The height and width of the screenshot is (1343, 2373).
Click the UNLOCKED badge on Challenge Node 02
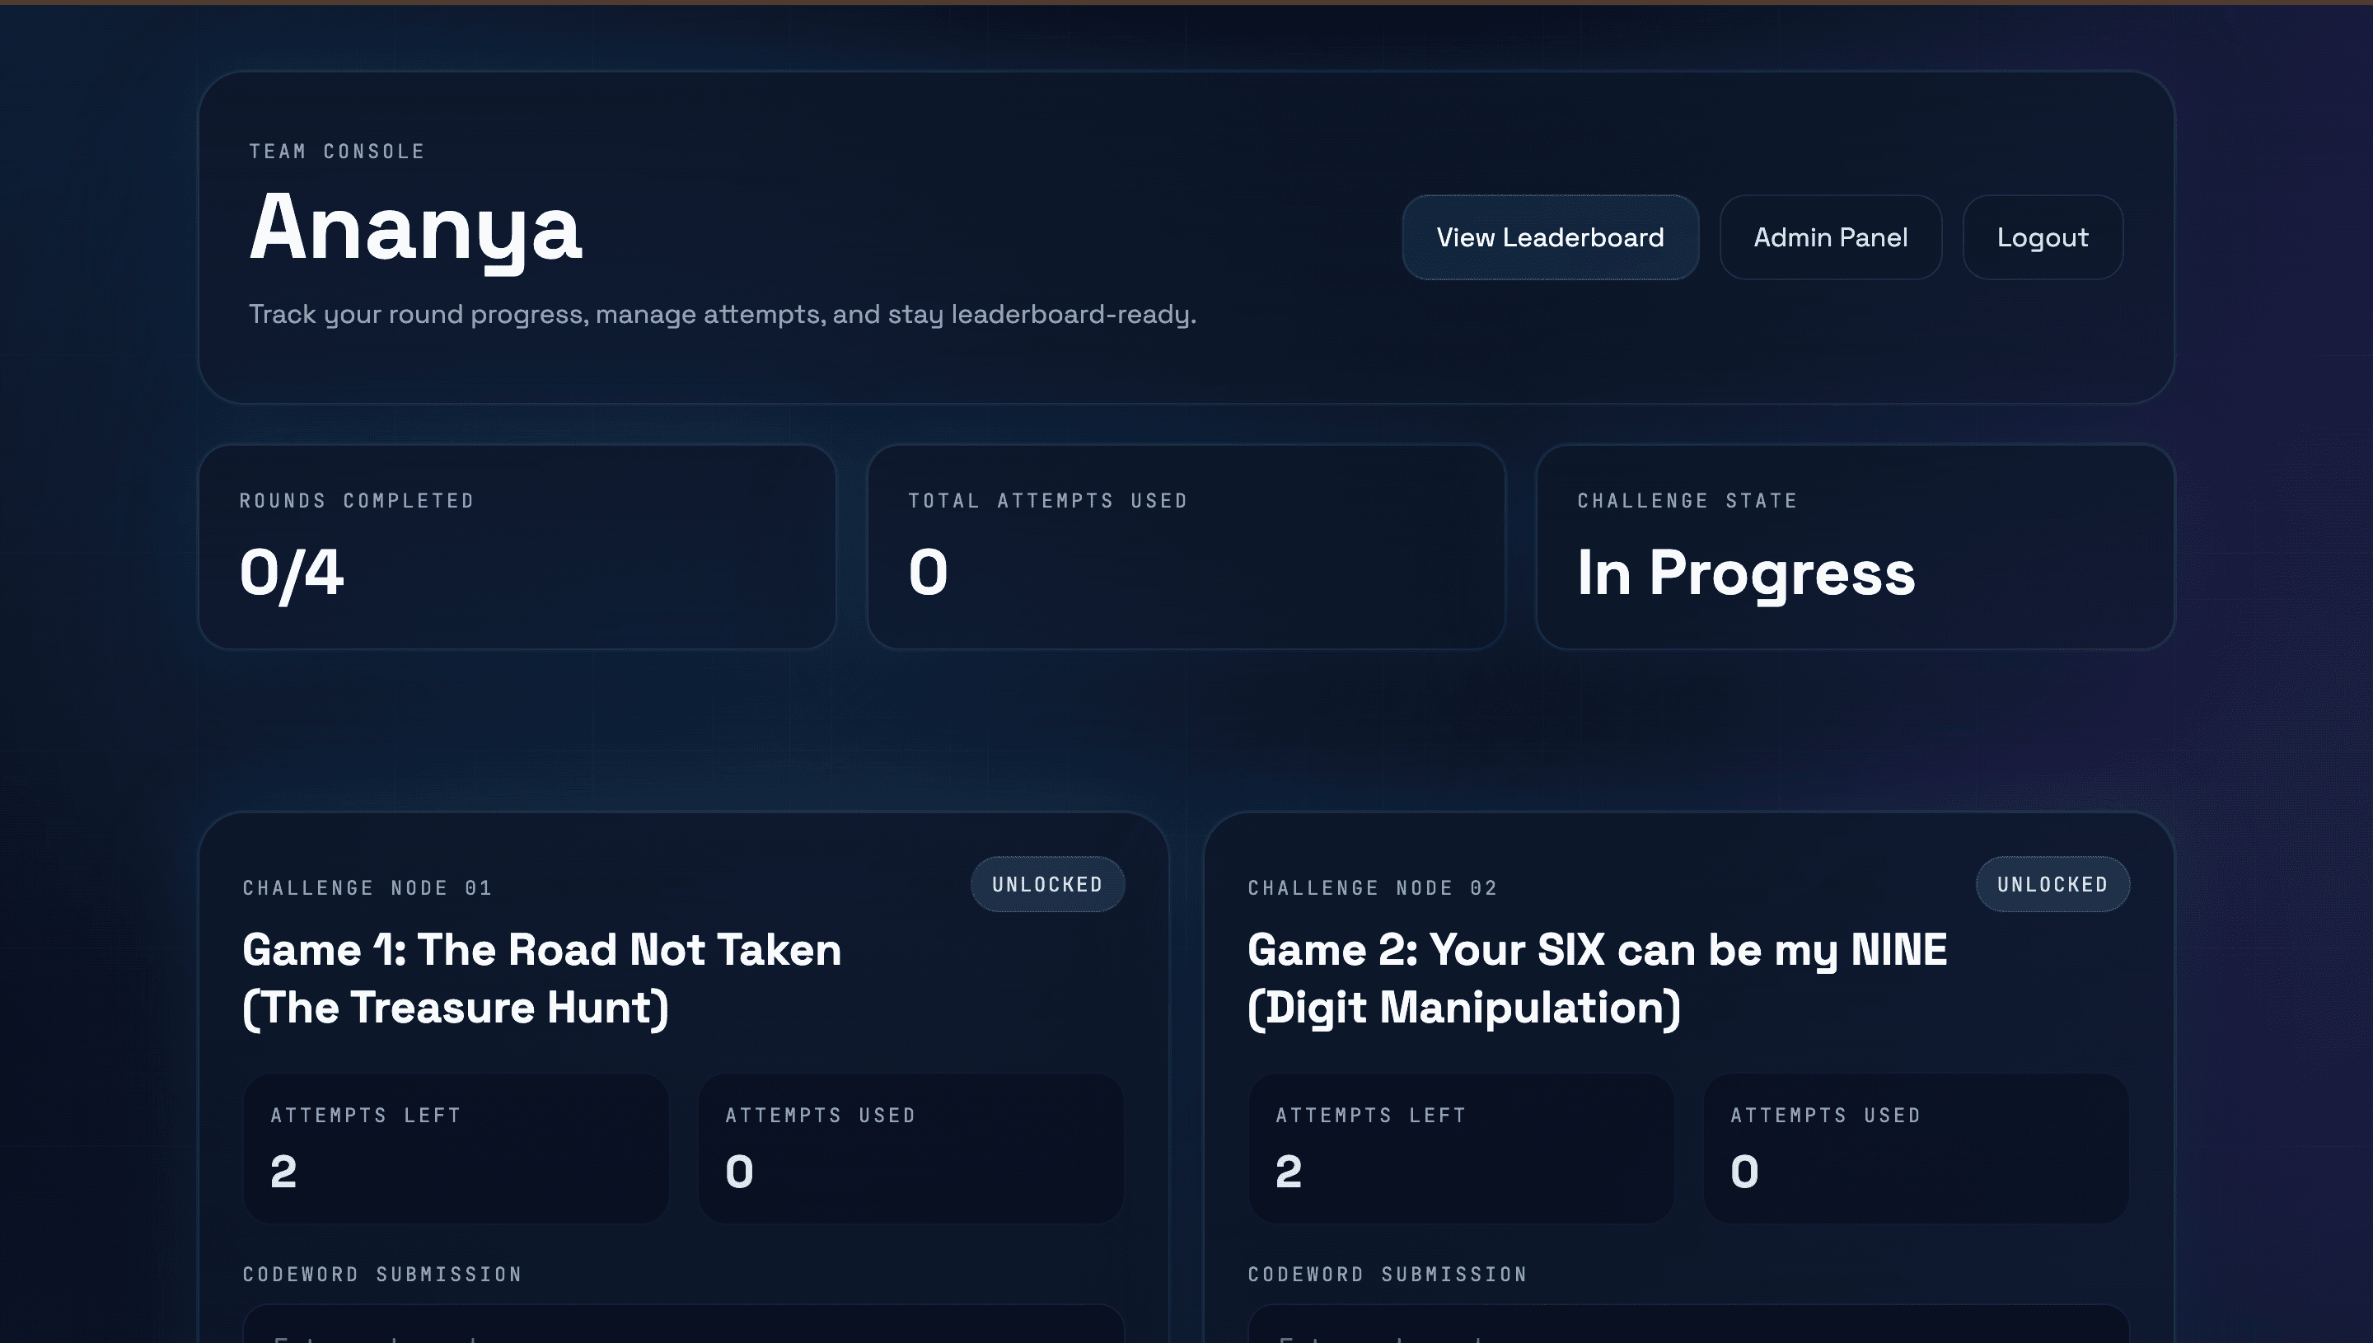(2052, 883)
